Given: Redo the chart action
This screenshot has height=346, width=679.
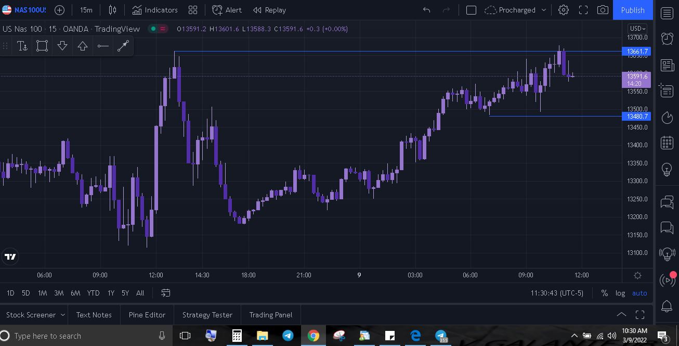Looking at the screenshot, I should click(x=446, y=10).
